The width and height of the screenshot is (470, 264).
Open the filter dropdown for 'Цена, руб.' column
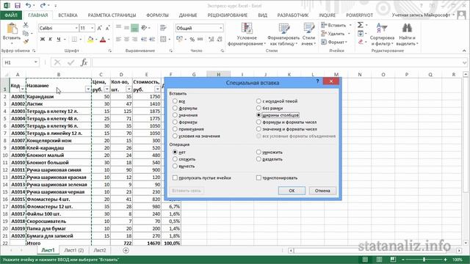pos(107,89)
